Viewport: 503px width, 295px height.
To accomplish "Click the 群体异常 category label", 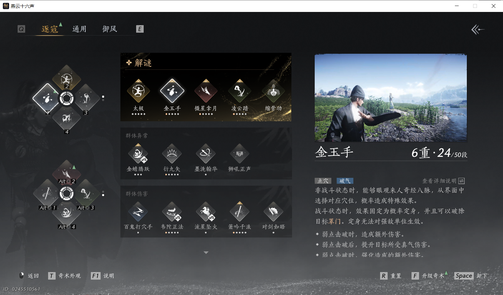I will tap(137, 135).
